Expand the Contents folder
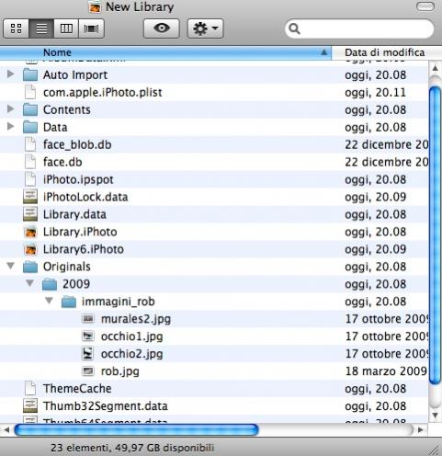This screenshot has height=456, width=442. [10, 108]
